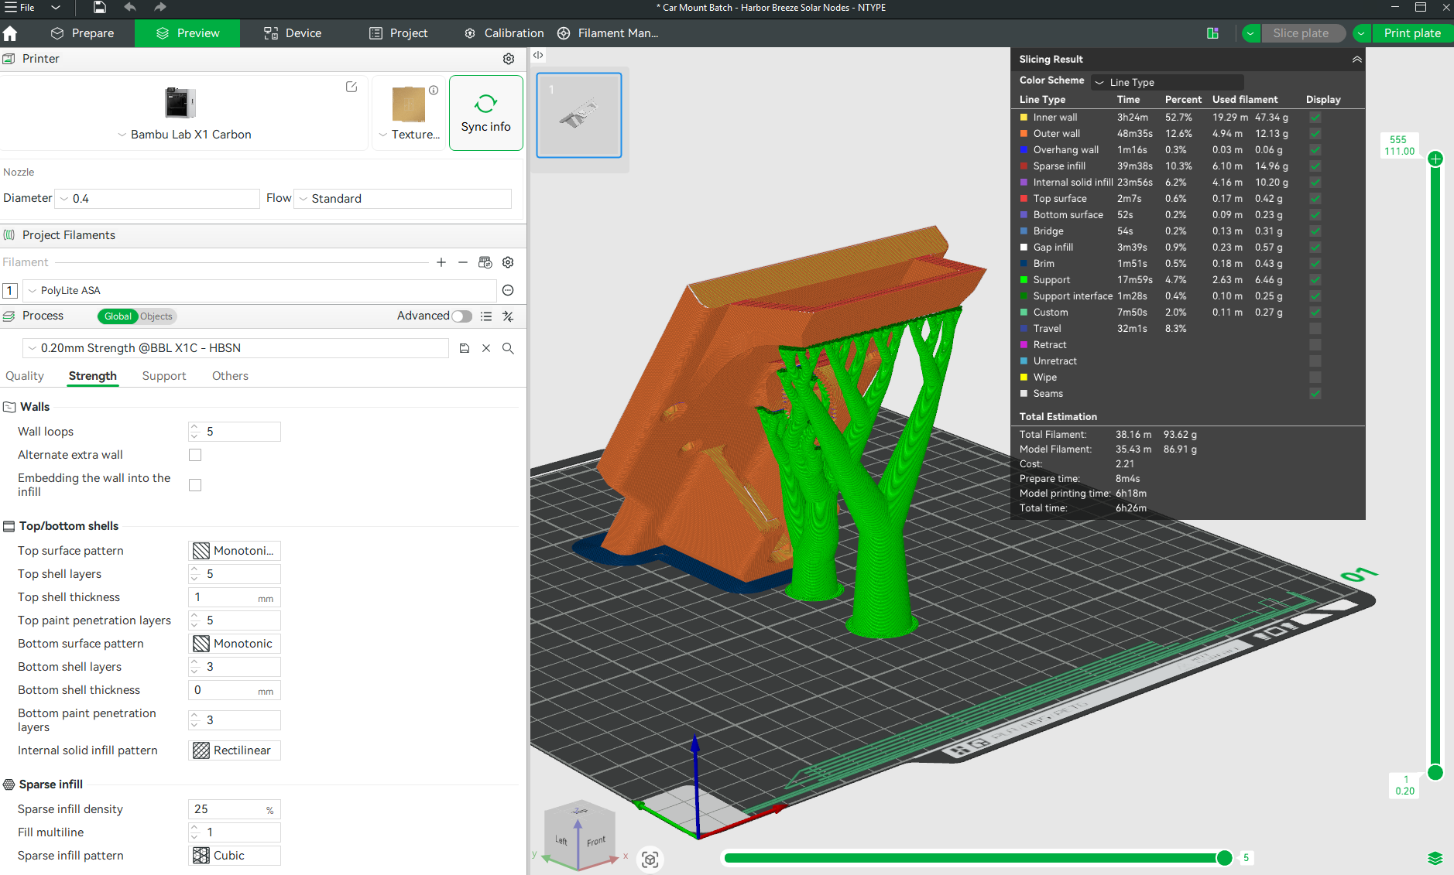1454x875 pixels.
Task: Collapse the Slicing Result panel
Action: [1356, 59]
